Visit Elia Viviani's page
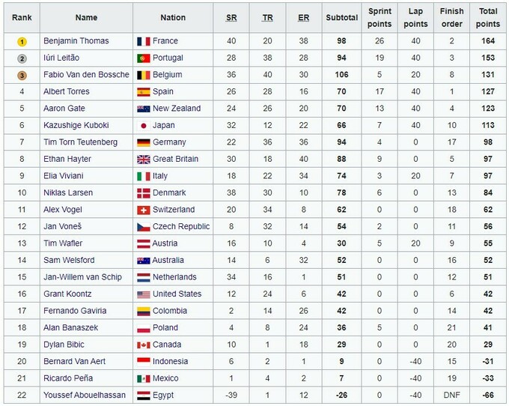This screenshot has width=509, height=406. tap(67, 176)
